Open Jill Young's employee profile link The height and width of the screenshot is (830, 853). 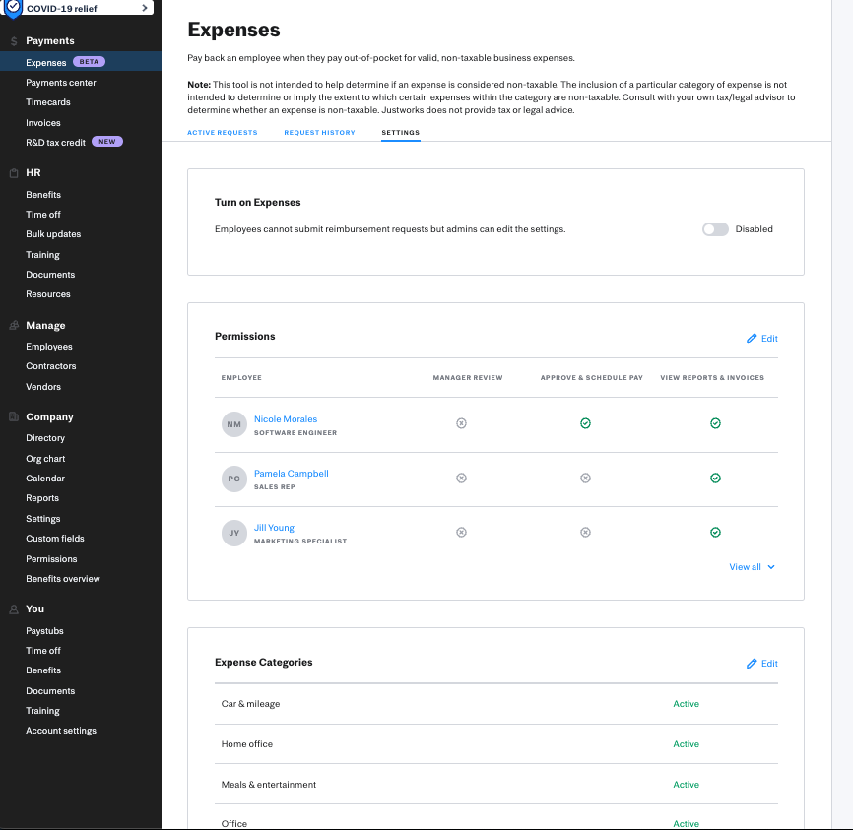(274, 528)
